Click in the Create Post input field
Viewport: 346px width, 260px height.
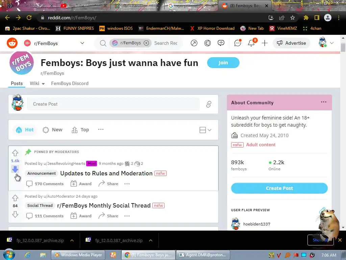pyautogui.click(x=113, y=104)
